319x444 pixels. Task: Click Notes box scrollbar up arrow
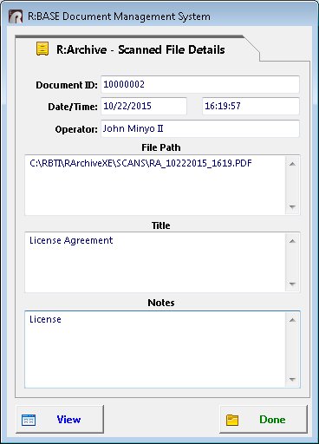pyautogui.click(x=292, y=320)
